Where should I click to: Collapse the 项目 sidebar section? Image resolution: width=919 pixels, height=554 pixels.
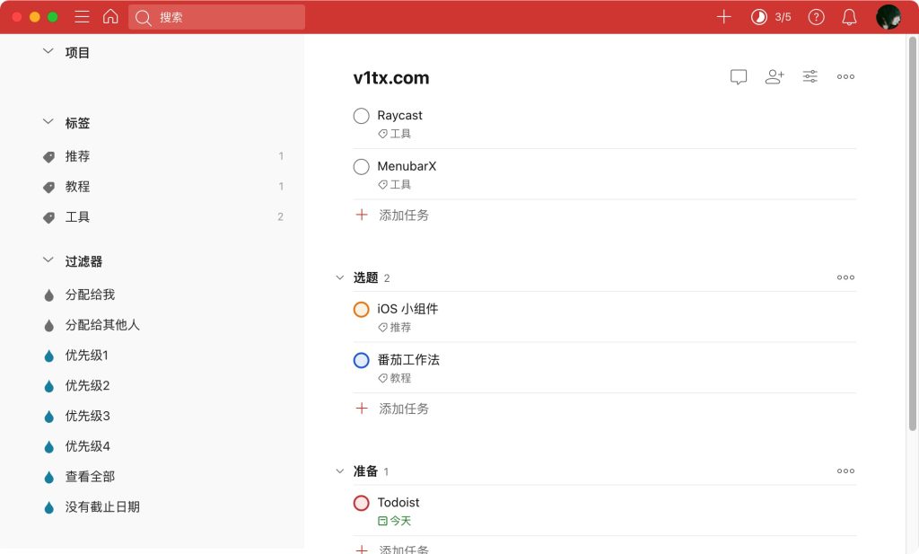point(48,51)
